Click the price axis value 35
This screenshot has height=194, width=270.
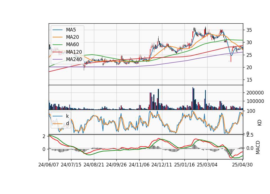pyautogui.click(x=249, y=30)
